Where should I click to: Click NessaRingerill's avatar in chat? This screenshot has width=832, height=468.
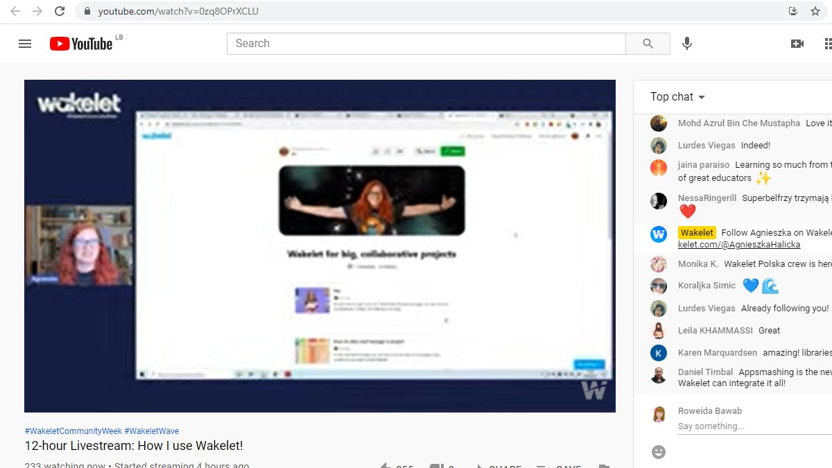(x=659, y=201)
